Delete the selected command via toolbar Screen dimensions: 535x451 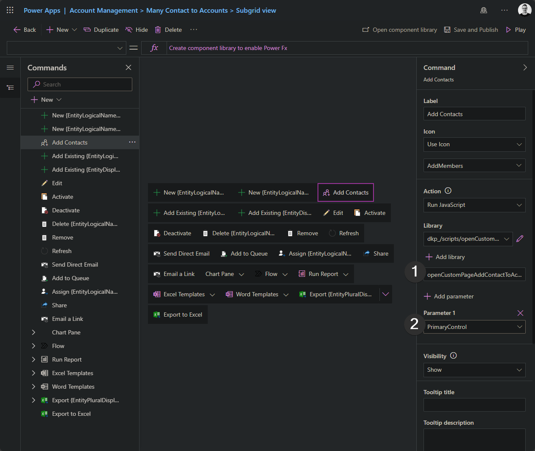pos(168,30)
